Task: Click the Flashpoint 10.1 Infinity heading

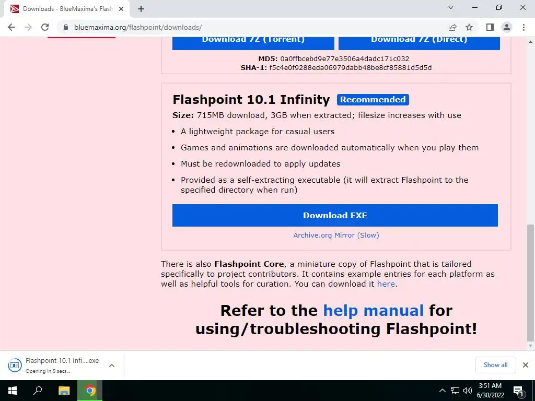Action: click(251, 100)
